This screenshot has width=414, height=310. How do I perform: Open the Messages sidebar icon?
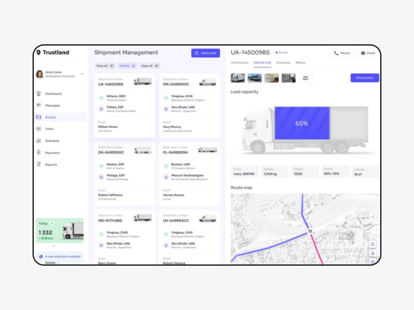click(x=39, y=105)
